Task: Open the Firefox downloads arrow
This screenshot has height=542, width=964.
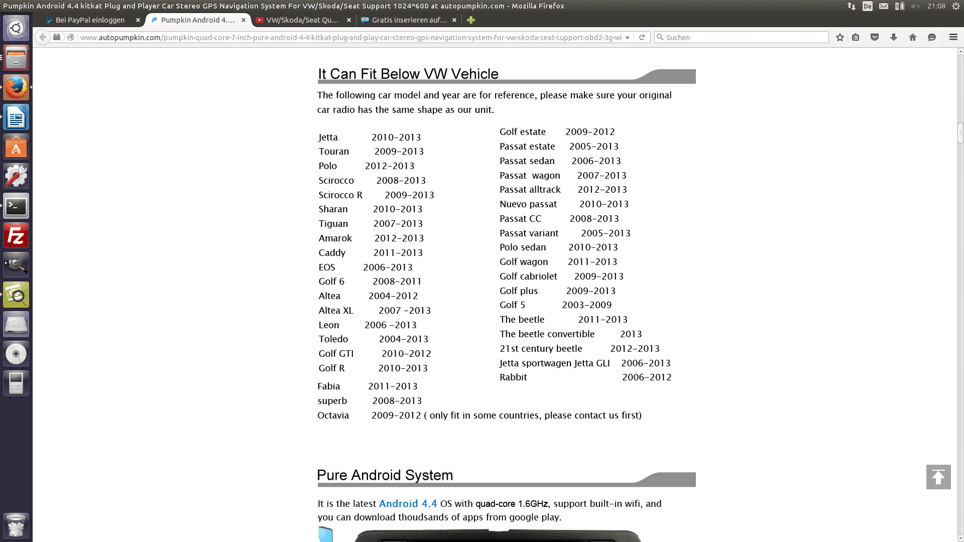Action: click(894, 37)
